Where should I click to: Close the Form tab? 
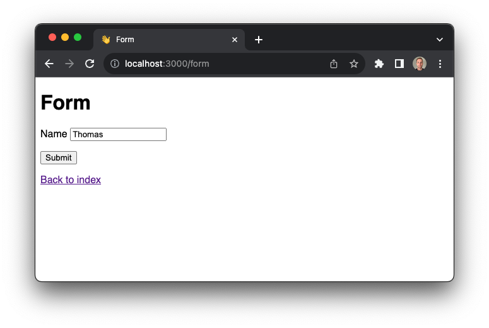click(235, 40)
